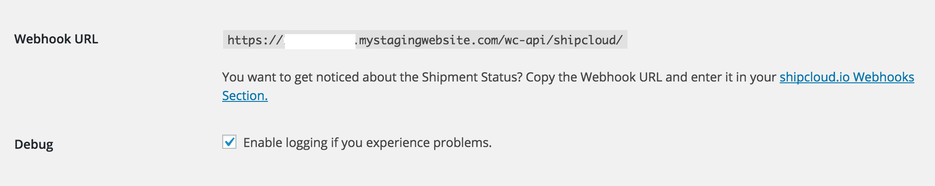935x186 pixels.
Task: Click the 'Debug' setting label
Action: coord(34,144)
